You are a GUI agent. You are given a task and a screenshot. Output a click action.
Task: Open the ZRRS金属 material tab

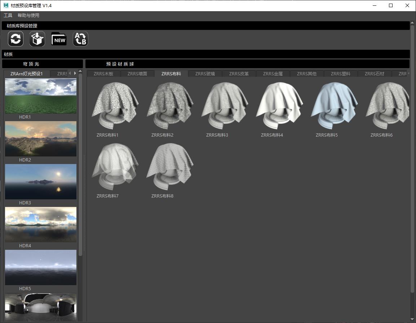tap(273, 74)
